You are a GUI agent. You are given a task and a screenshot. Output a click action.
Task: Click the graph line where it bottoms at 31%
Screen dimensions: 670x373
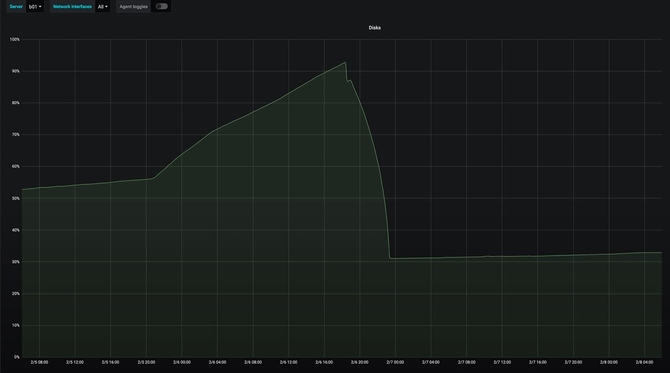click(391, 258)
